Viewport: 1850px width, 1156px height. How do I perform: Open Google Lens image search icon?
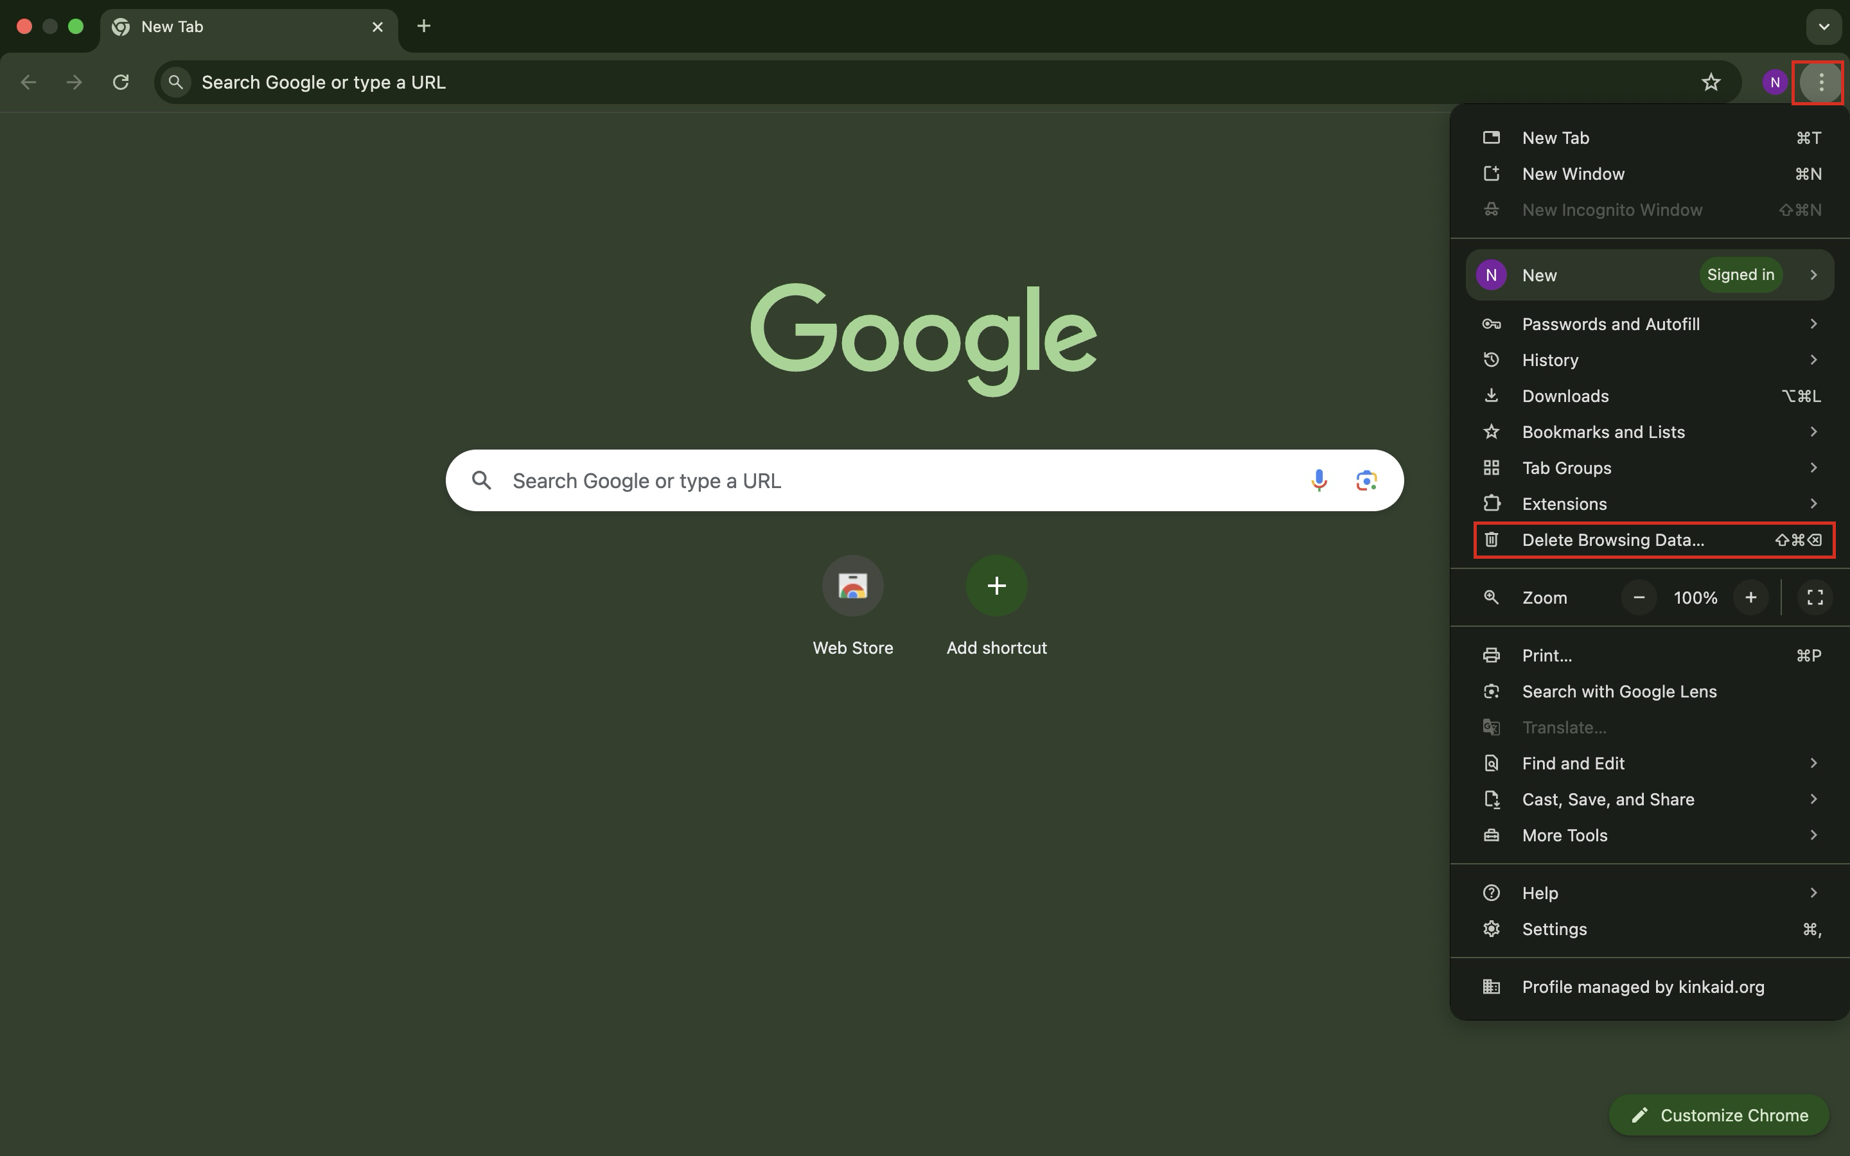[x=1366, y=480]
